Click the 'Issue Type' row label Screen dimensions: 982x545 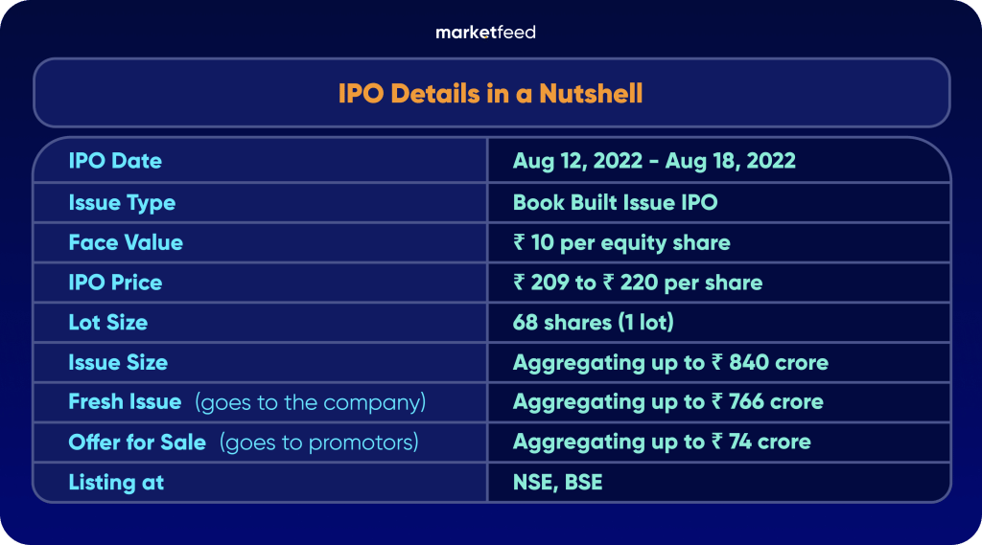(x=122, y=203)
